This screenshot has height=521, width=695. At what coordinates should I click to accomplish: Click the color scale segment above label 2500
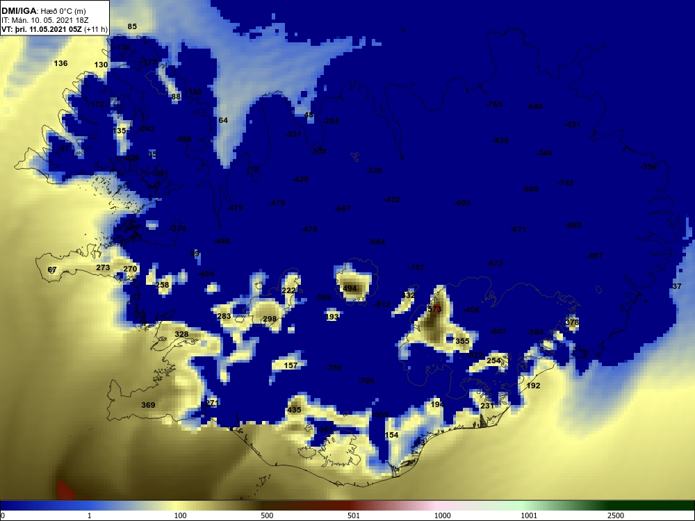pos(616,506)
